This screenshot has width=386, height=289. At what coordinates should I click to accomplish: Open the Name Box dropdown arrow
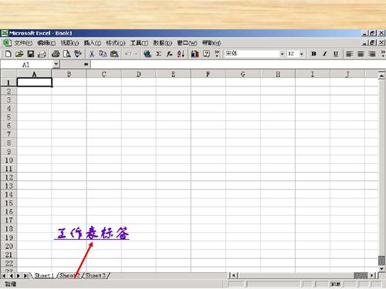click(x=56, y=65)
